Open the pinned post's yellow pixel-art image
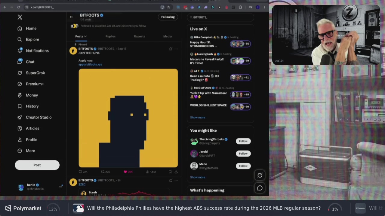Viewport: 385px width, 216px height. coord(128,118)
